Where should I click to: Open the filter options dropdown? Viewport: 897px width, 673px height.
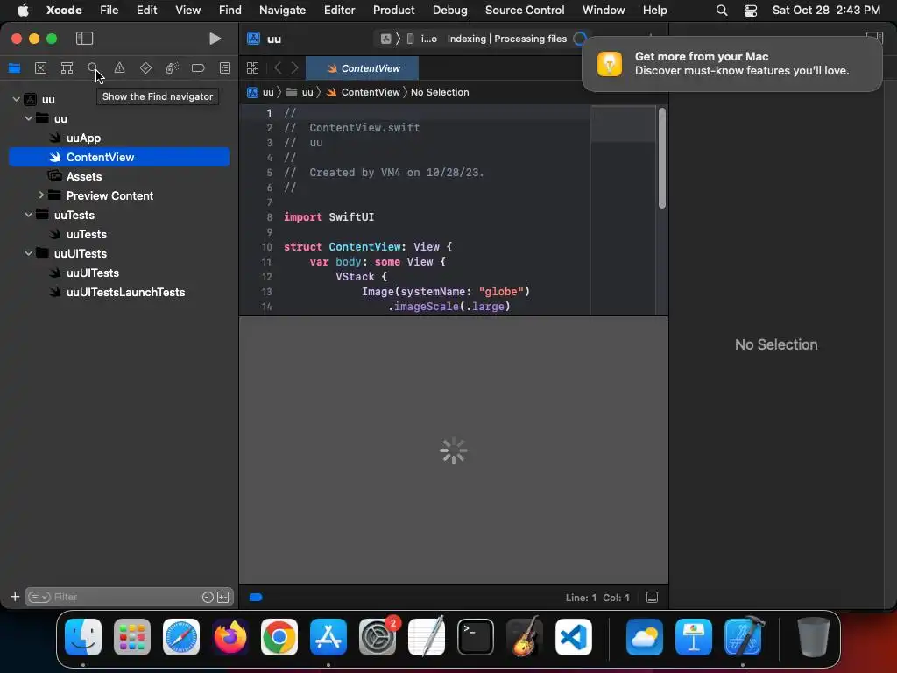(39, 597)
